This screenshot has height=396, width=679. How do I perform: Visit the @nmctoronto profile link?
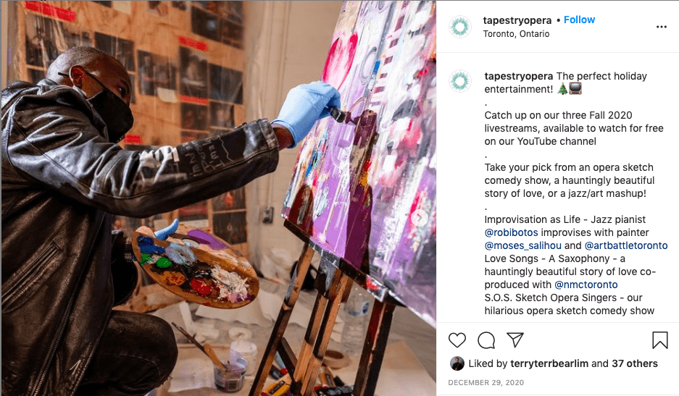[x=586, y=285]
